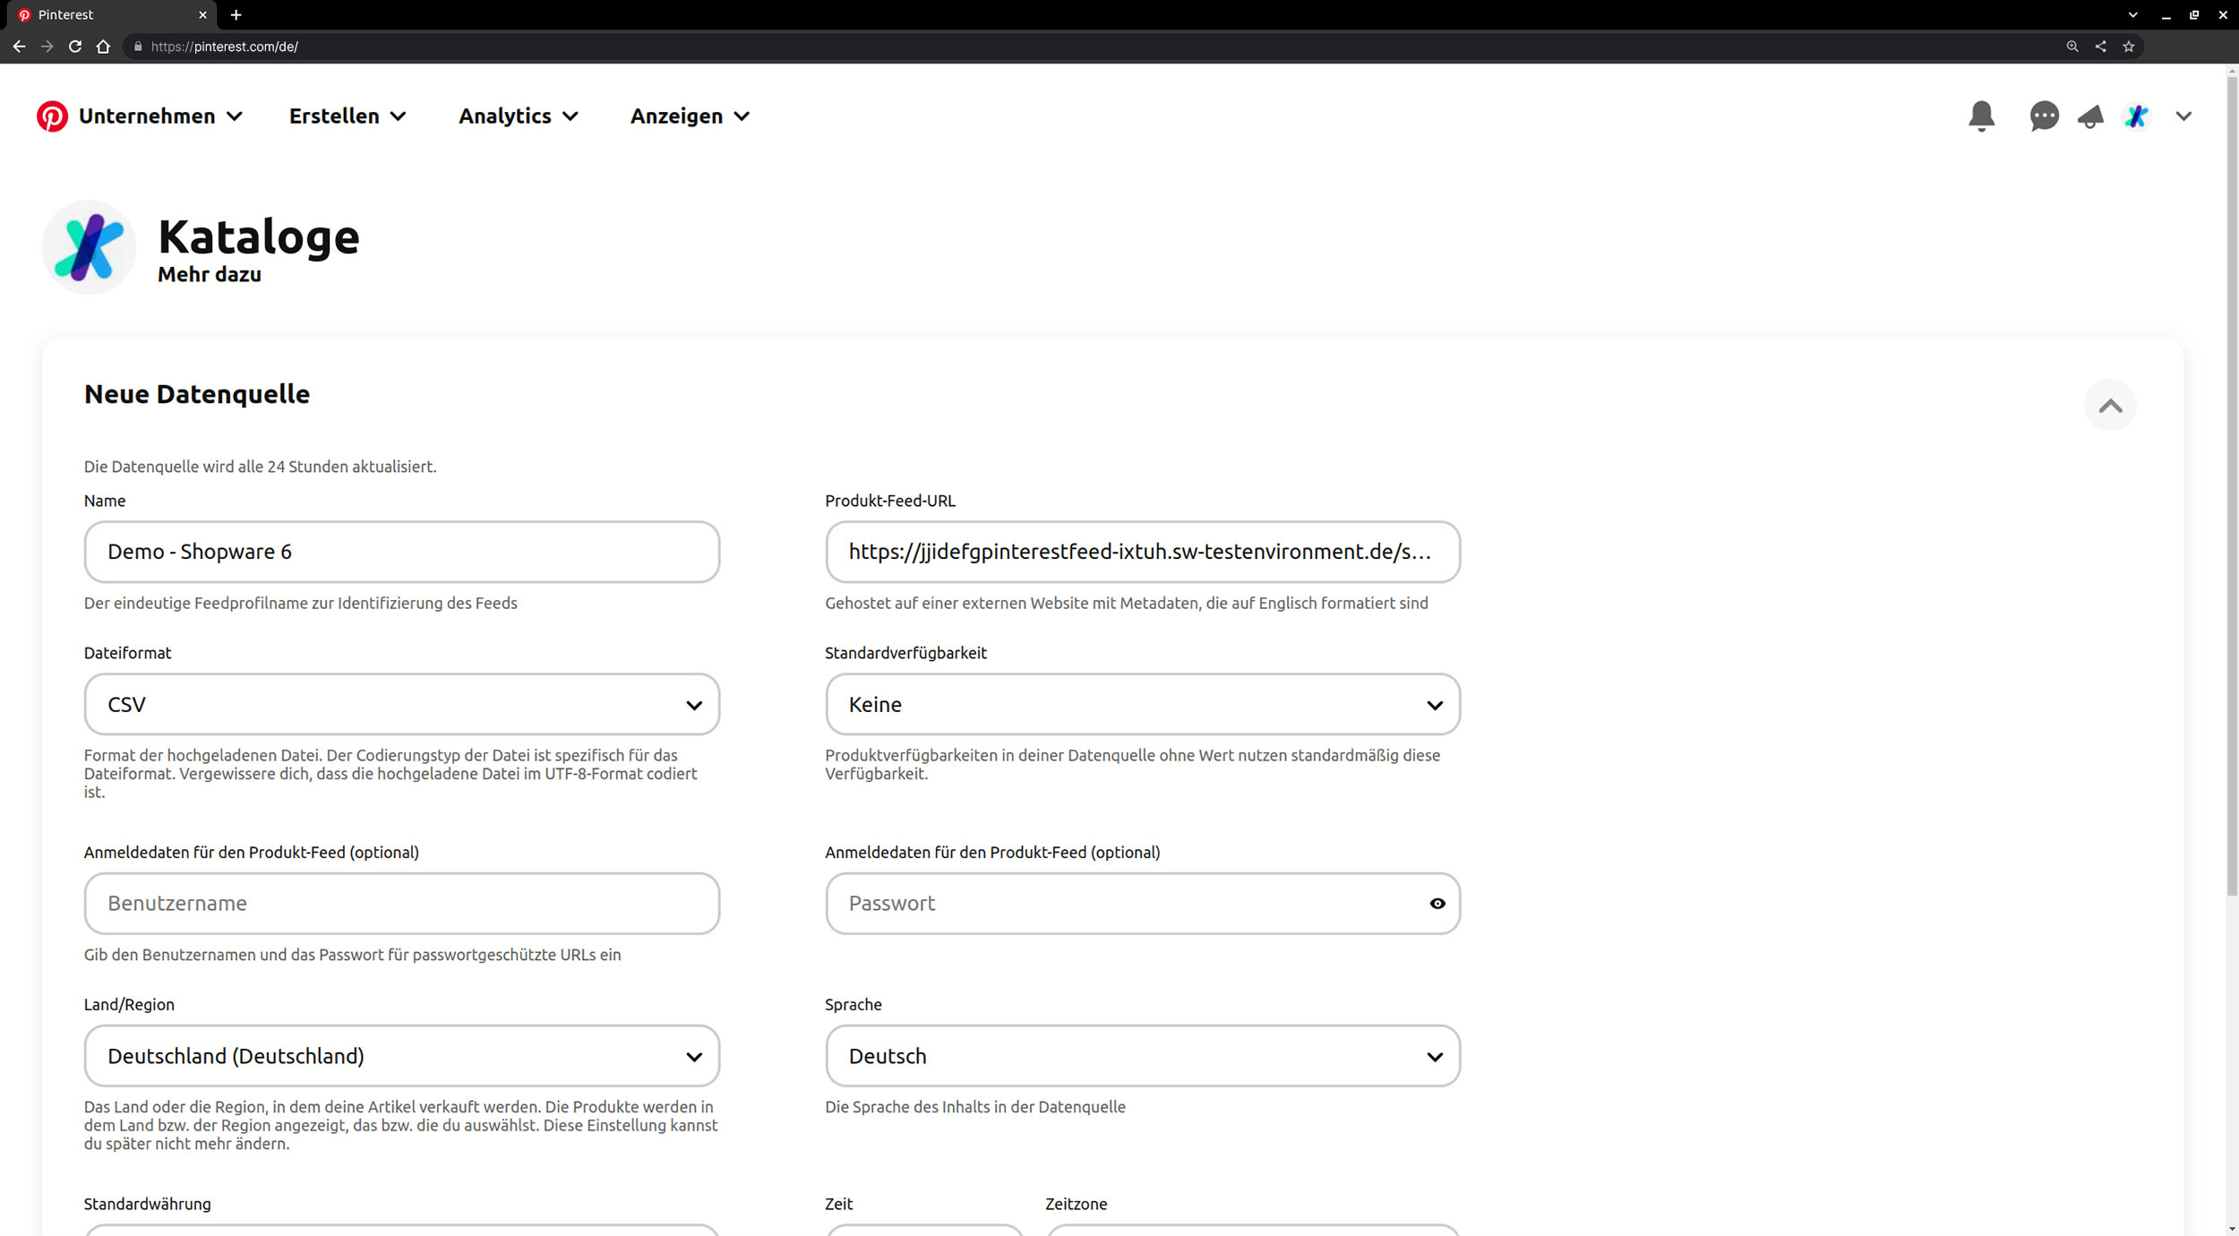Click into the Benutzername field

tap(401, 904)
